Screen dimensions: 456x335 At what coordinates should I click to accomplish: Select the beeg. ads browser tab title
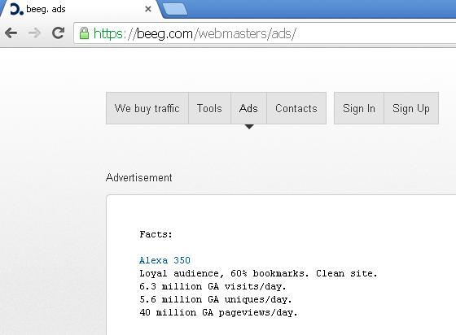click(46, 9)
